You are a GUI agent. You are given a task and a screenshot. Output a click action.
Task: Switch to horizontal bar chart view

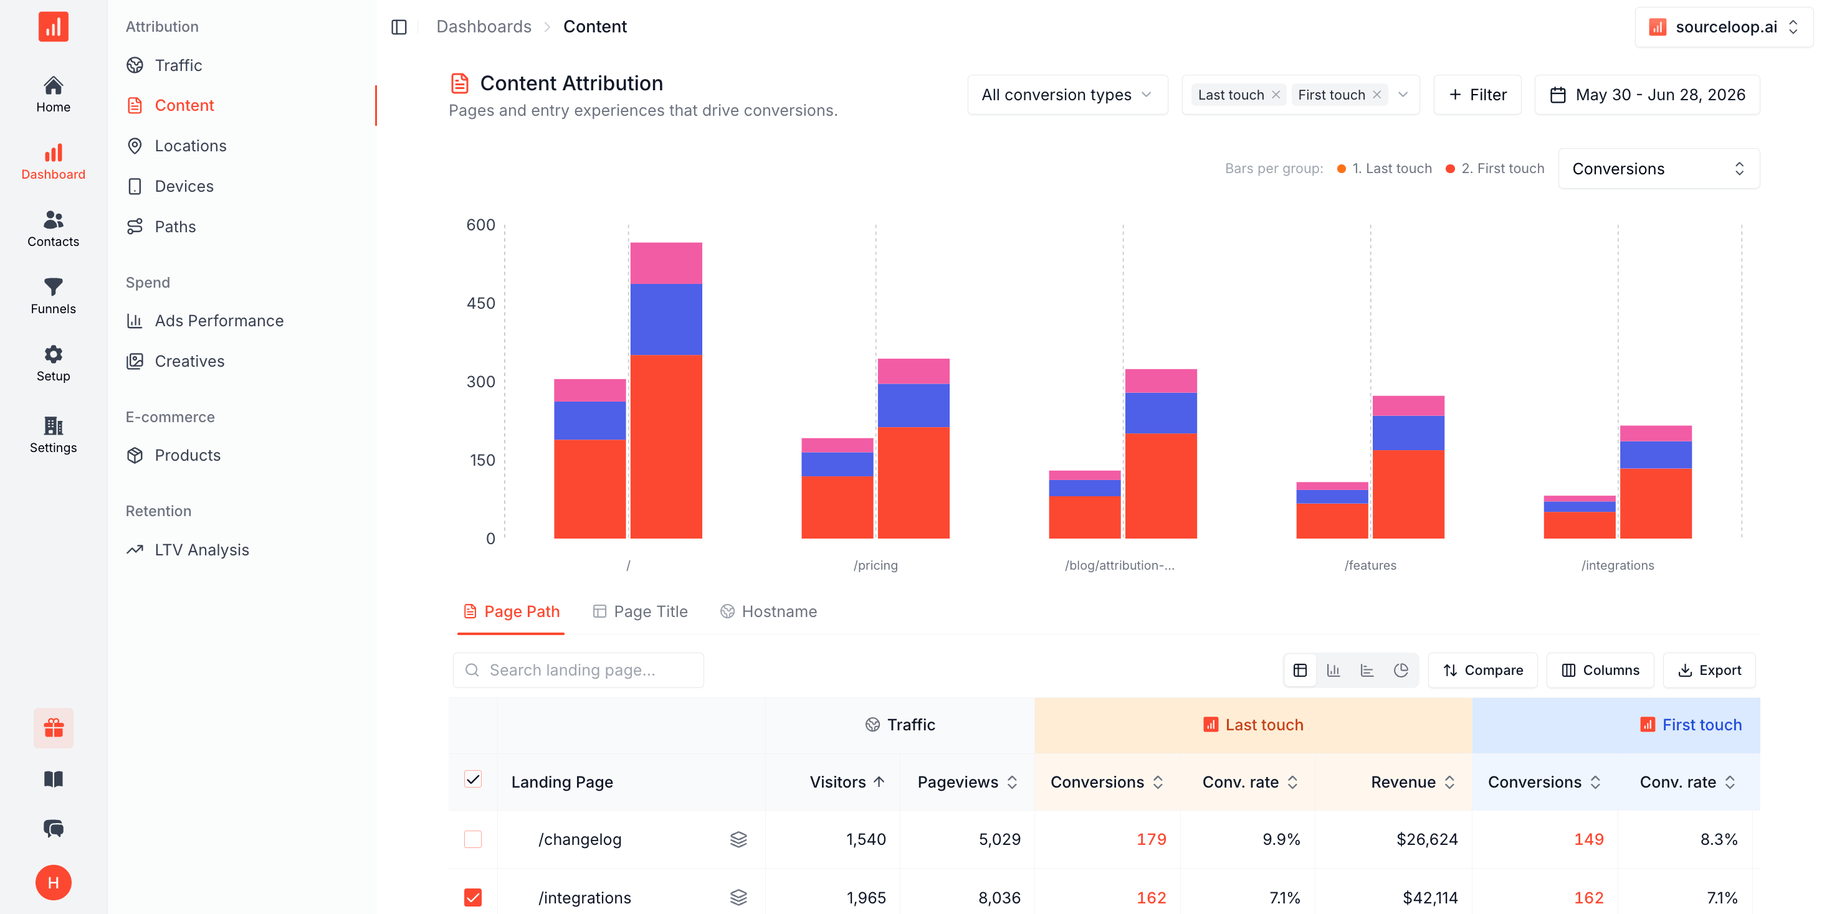[1367, 670]
